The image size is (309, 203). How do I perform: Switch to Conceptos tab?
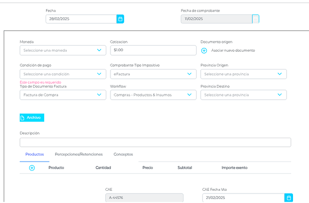tap(123, 154)
